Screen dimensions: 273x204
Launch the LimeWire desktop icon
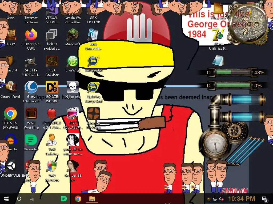click(73, 61)
